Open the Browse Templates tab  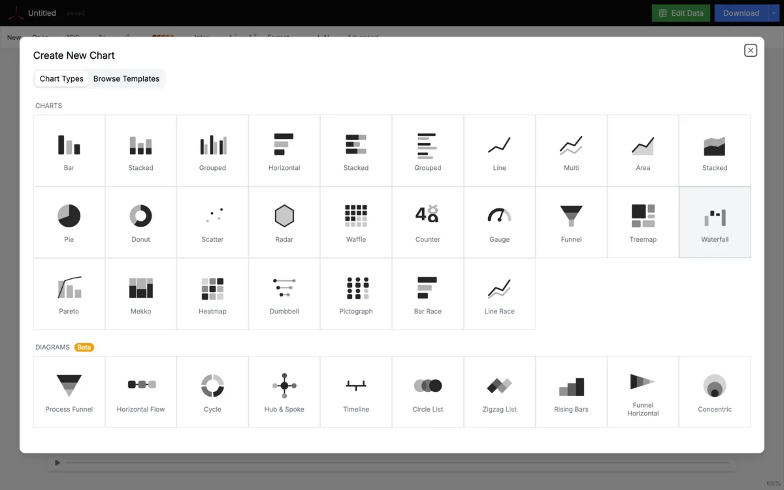point(126,78)
